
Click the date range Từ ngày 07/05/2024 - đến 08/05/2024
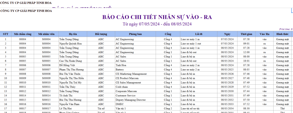(x=157, y=24)
